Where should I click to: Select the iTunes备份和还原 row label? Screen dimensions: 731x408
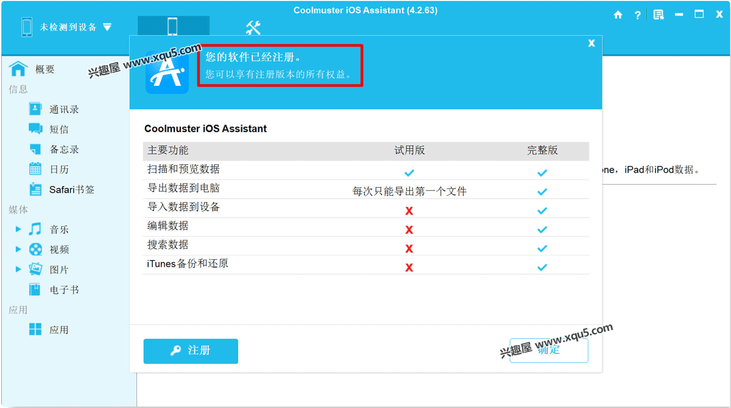[188, 264]
